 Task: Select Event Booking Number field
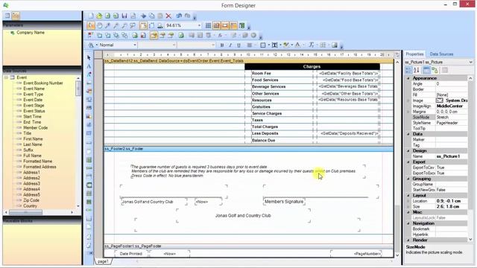43,83
